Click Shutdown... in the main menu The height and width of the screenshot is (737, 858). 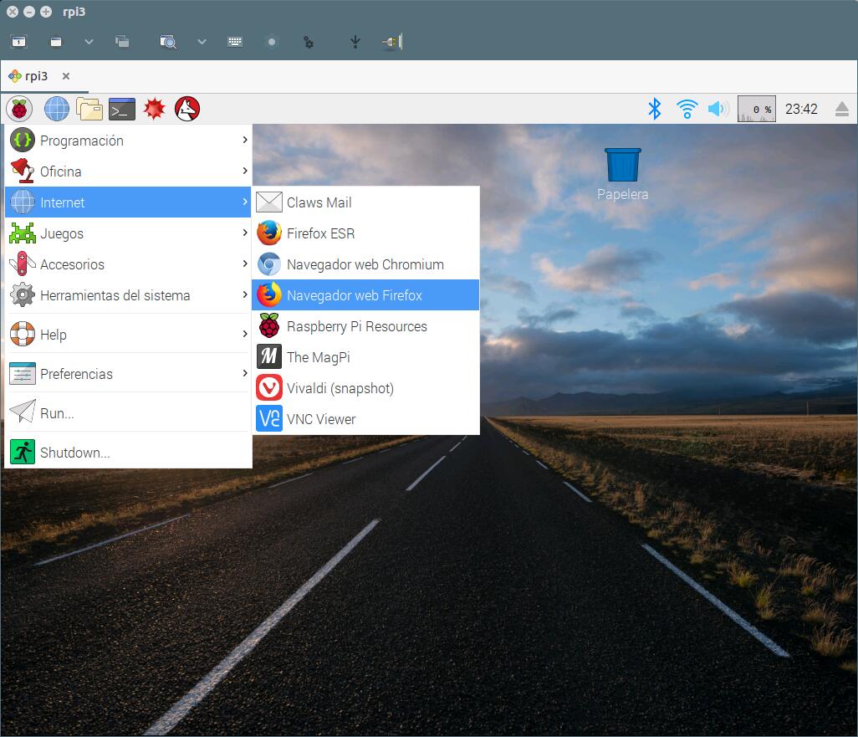[75, 453]
